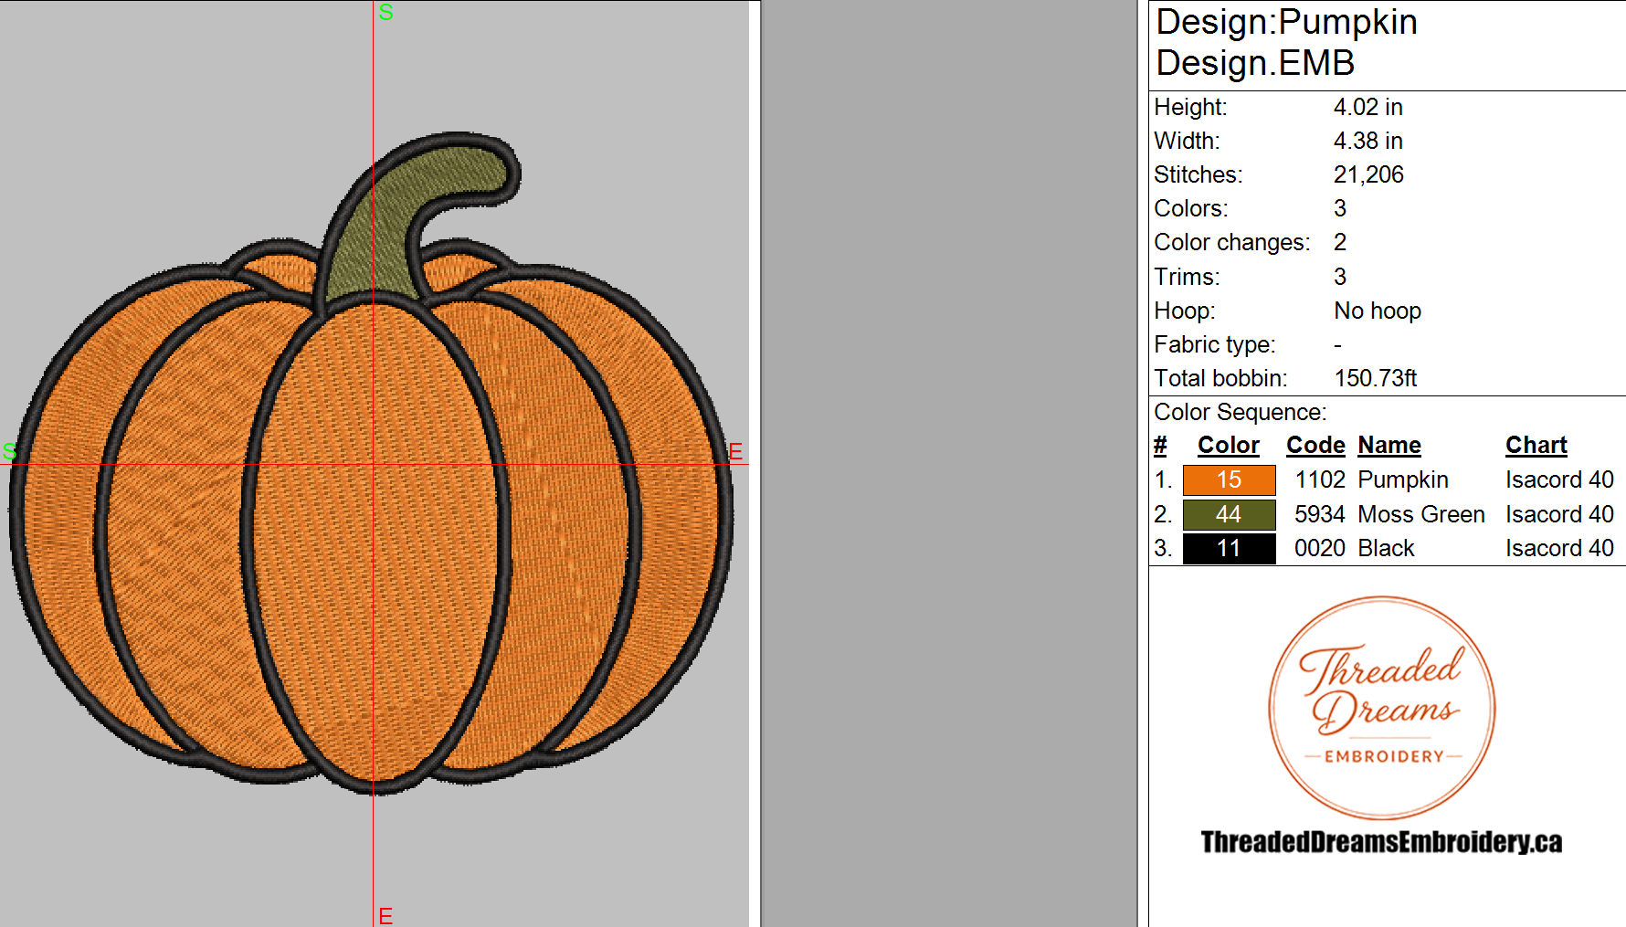
Task: Click the ThreadedDreamsEmbroidery.ca website text
Action: (x=1381, y=841)
